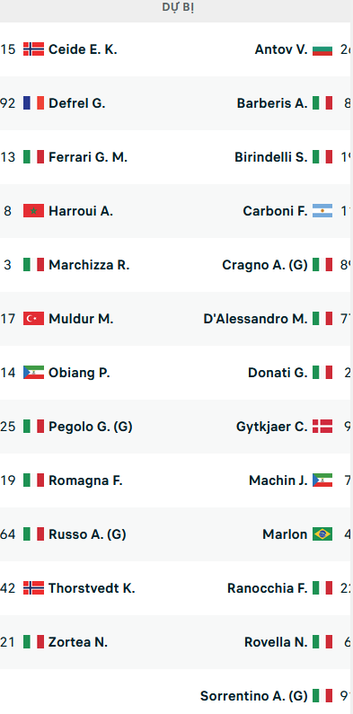Click the Moroccan flag beside Harroui A.
The width and height of the screenshot is (353, 714).
coord(34,211)
